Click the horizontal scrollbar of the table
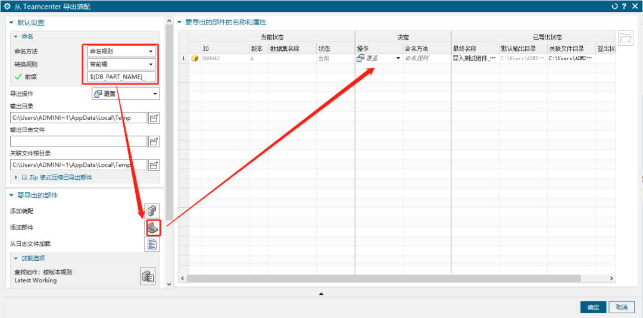Screen dimensions: 643x318 pyautogui.click(x=383, y=278)
